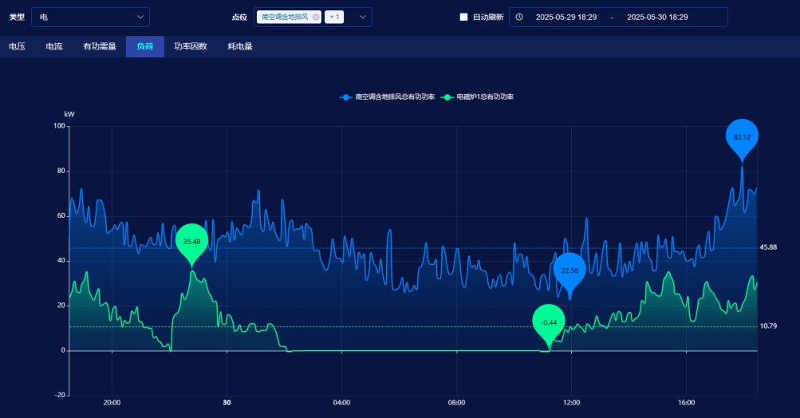Click the blue 82.12 peak marker pin
The height and width of the screenshot is (418, 800).
point(742,136)
